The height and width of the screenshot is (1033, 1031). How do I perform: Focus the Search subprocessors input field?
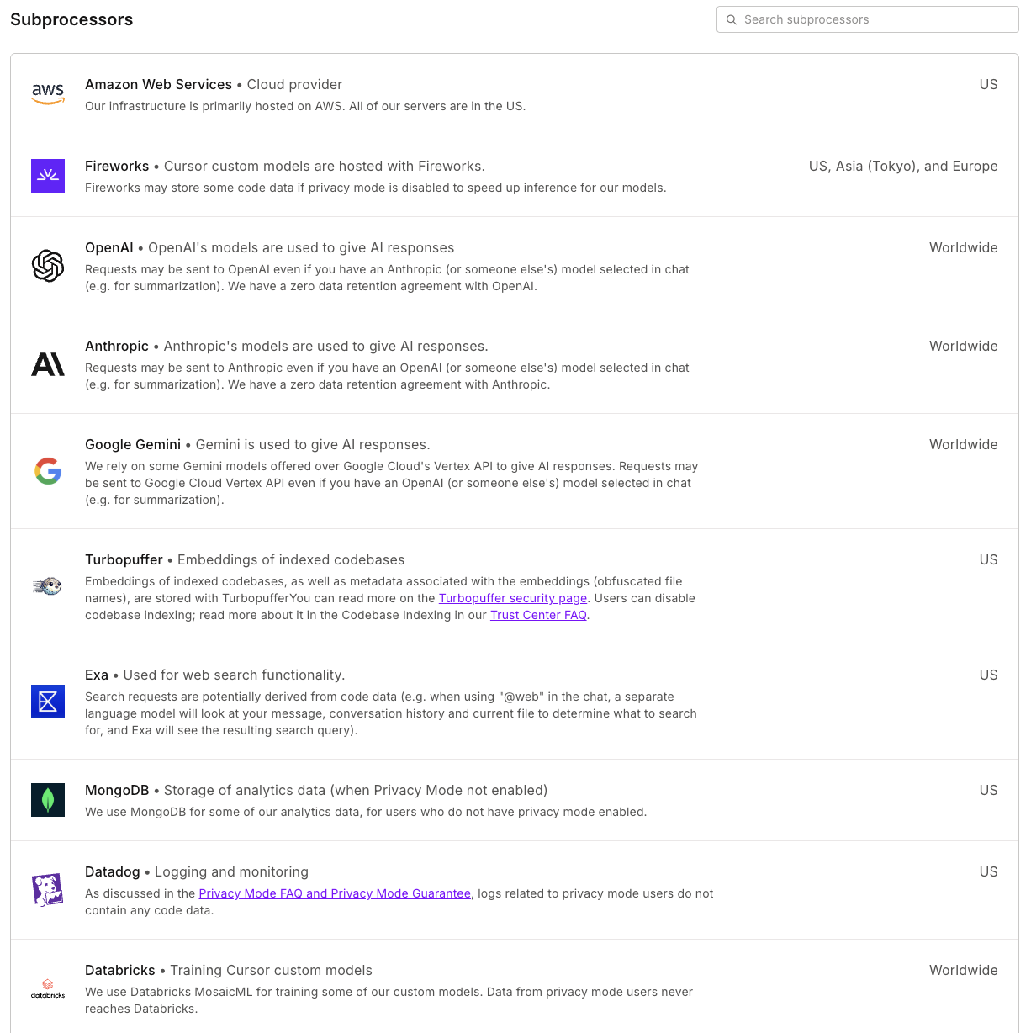pyautogui.click(x=875, y=19)
